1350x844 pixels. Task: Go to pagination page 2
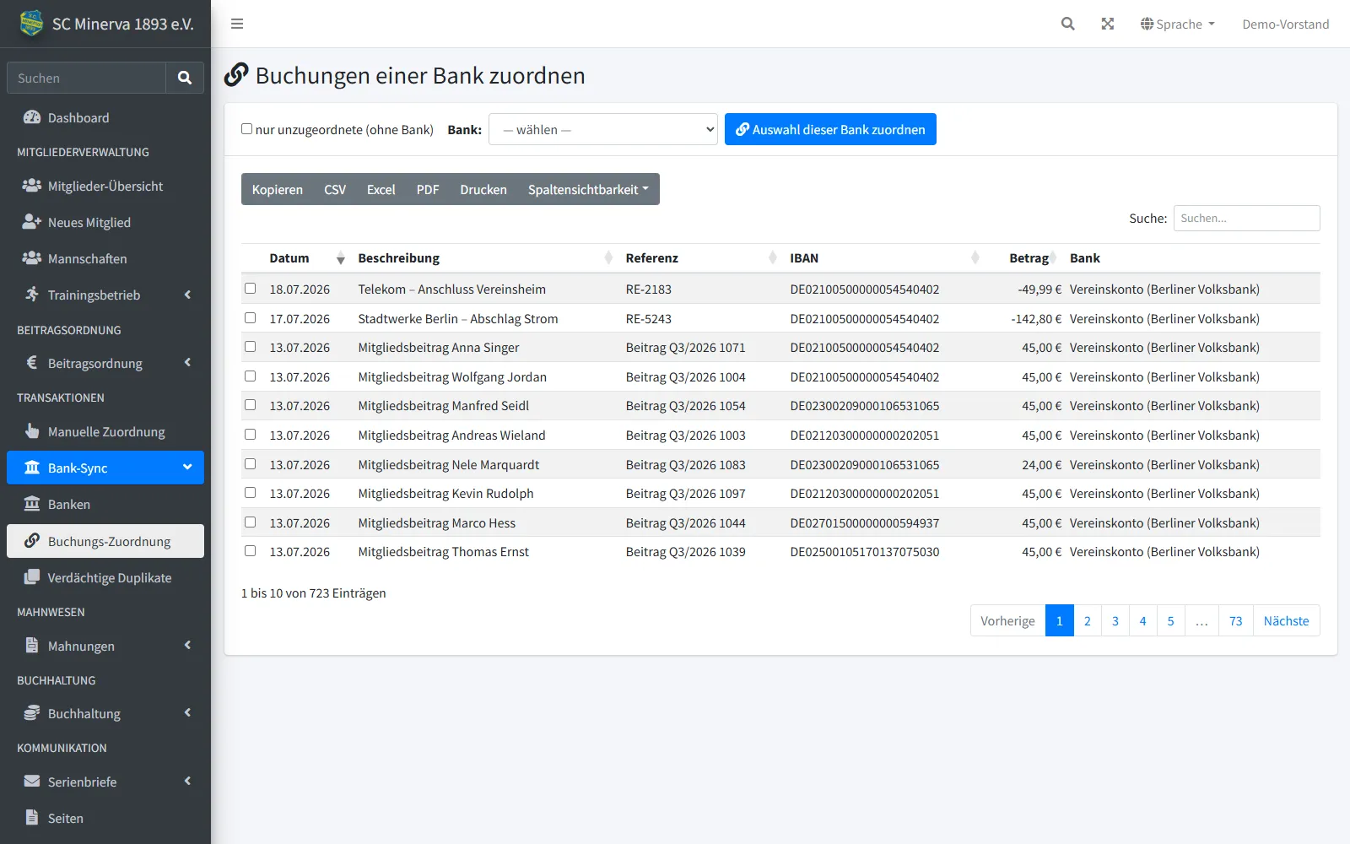(1087, 620)
